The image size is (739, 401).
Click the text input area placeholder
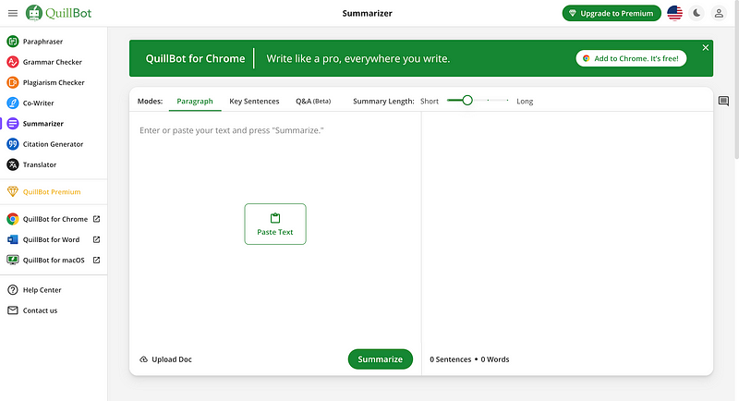(232, 130)
